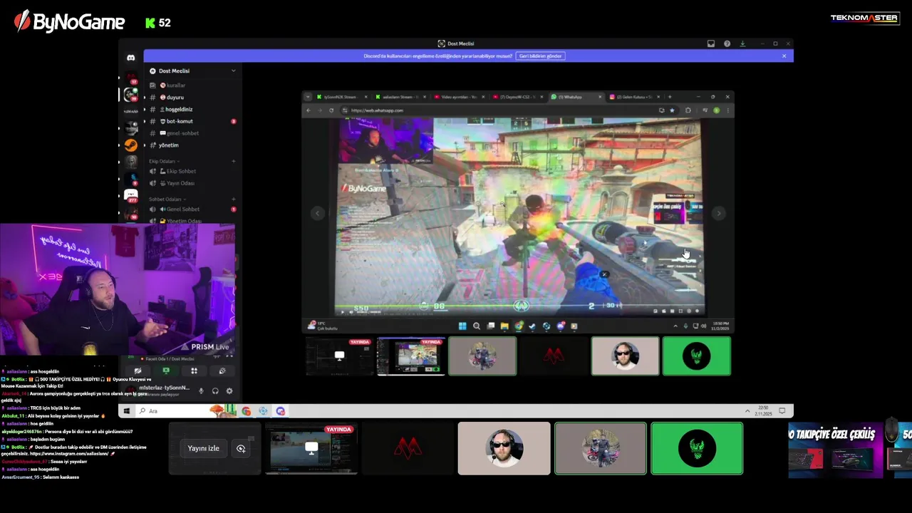Click bookmark star in shared browser address bar
The width and height of the screenshot is (912, 513).
672,110
